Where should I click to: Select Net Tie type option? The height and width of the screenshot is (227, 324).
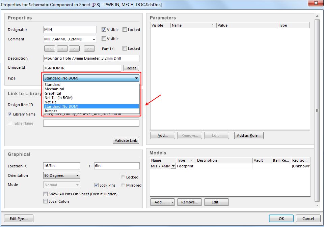(91, 102)
